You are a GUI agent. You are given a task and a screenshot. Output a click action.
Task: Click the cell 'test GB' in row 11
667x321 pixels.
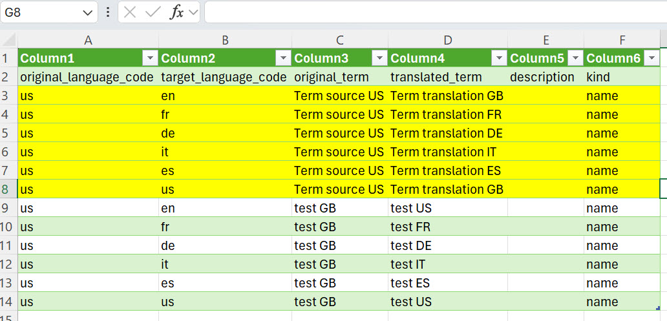pyautogui.click(x=339, y=245)
